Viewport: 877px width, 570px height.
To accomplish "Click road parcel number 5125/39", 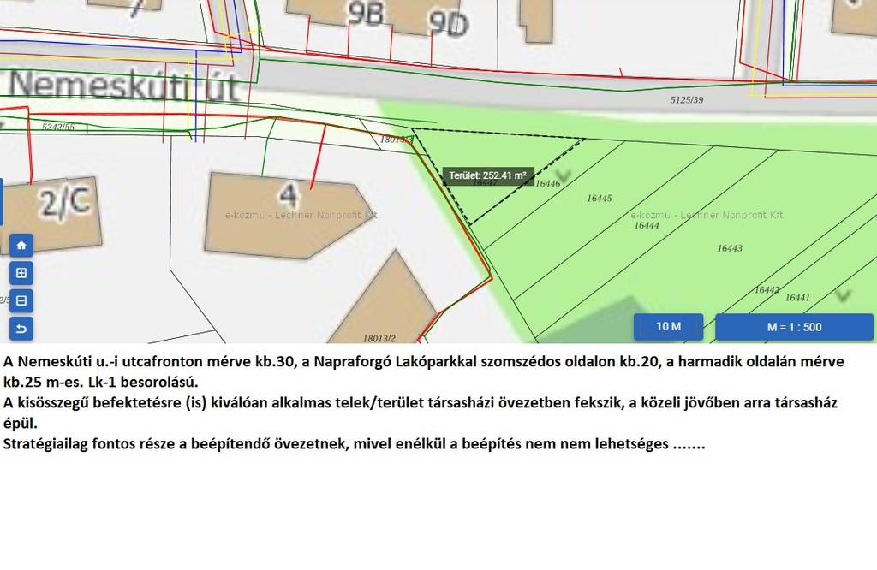I will coord(686,100).
